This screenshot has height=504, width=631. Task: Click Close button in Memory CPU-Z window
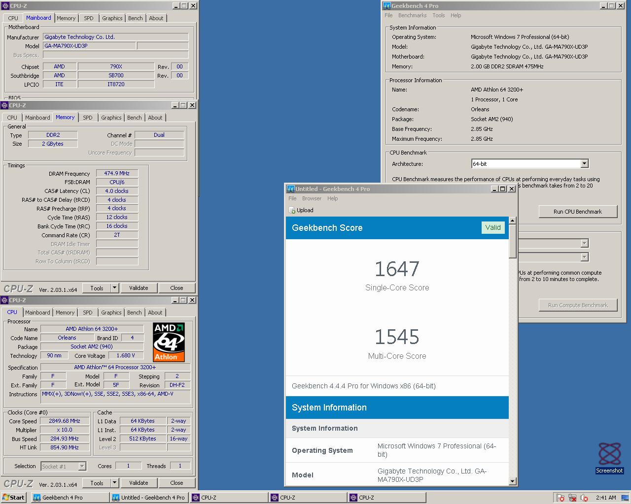coord(176,288)
